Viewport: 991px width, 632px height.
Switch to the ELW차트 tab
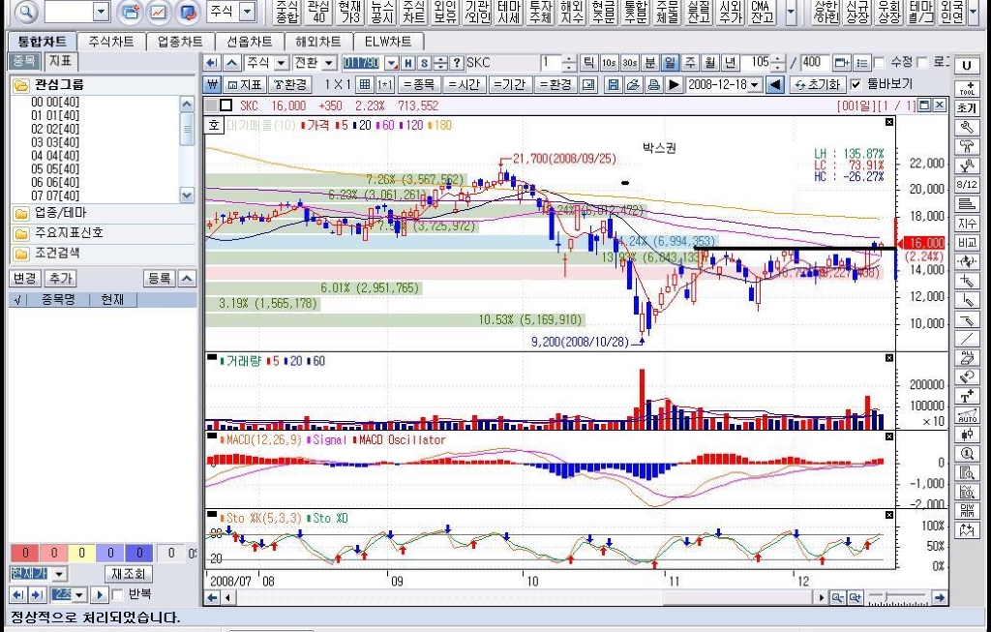pyautogui.click(x=387, y=42)
